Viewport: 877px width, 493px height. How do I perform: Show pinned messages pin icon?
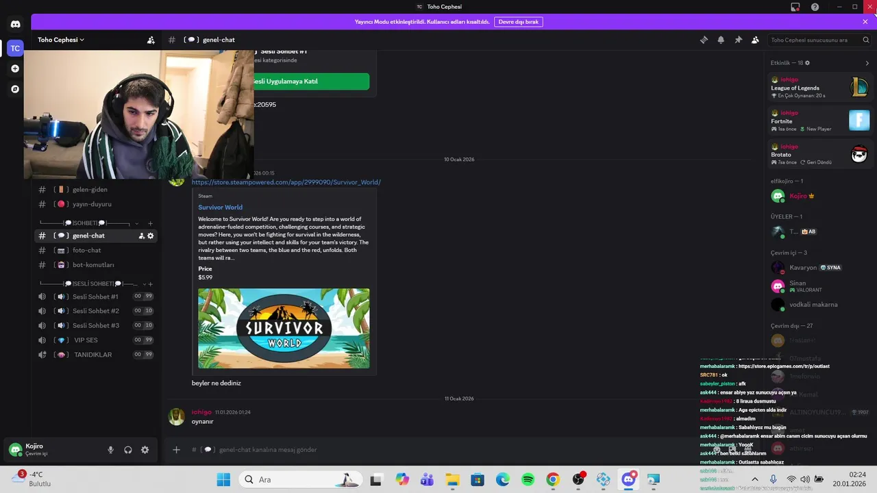pyautogui.click(x=738, y=40)
